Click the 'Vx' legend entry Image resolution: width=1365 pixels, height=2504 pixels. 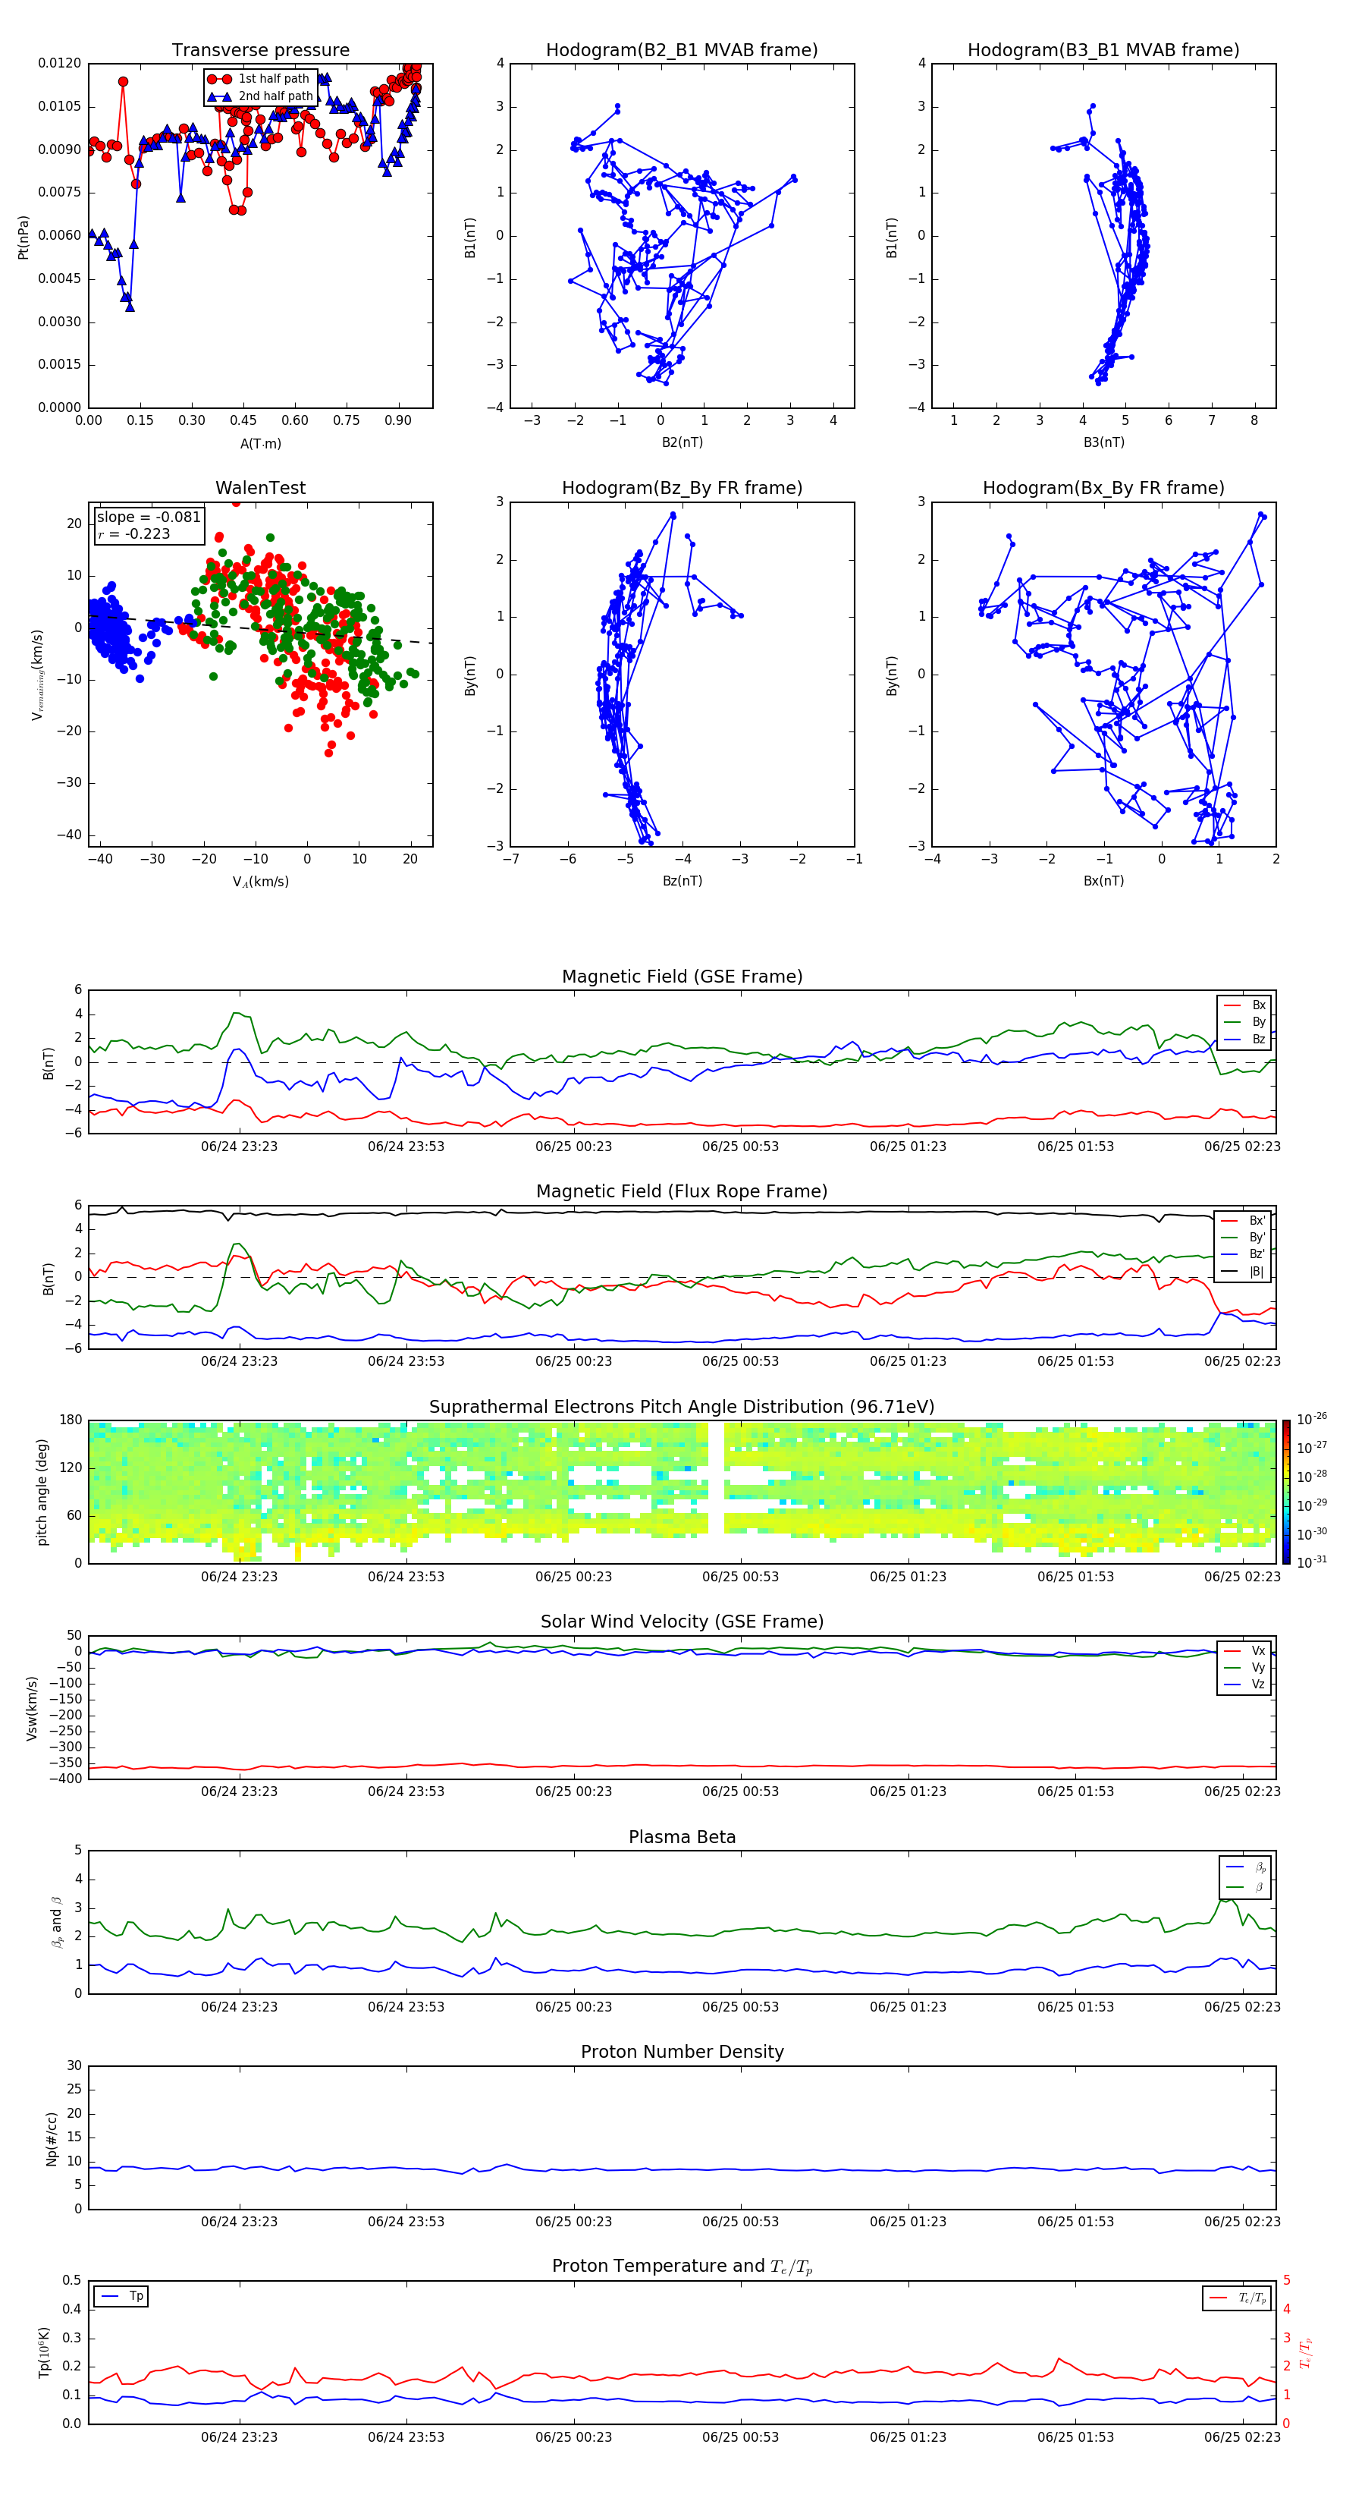coord(1245,1650)
